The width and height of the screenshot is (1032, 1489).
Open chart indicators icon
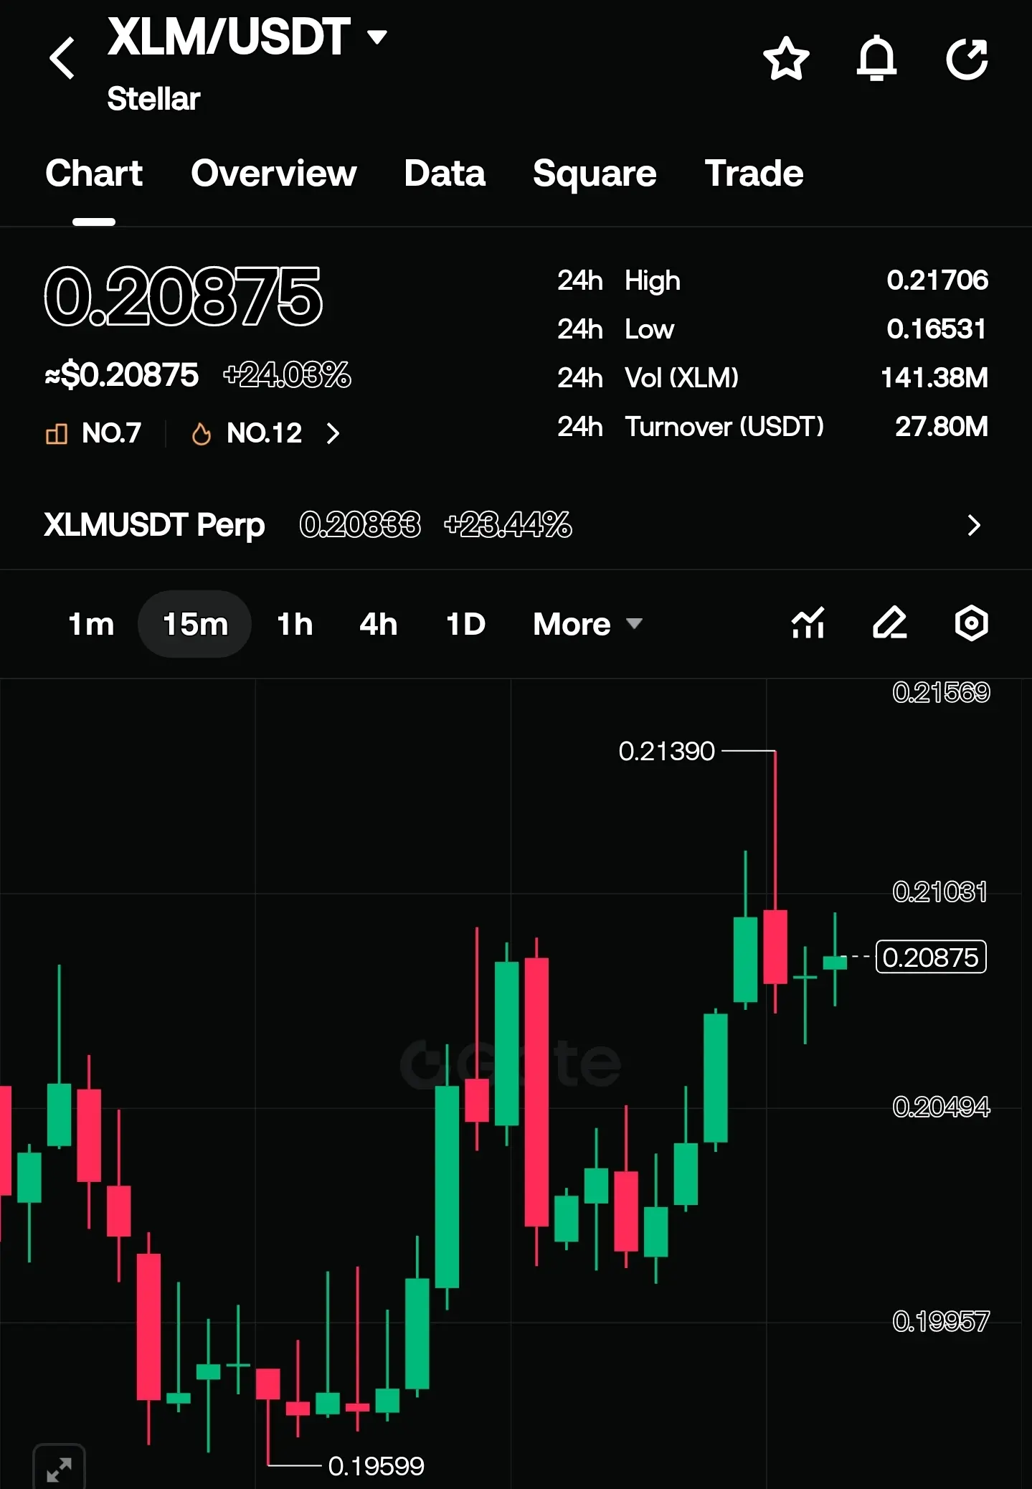pyautogui.click(x=808, y=623)
